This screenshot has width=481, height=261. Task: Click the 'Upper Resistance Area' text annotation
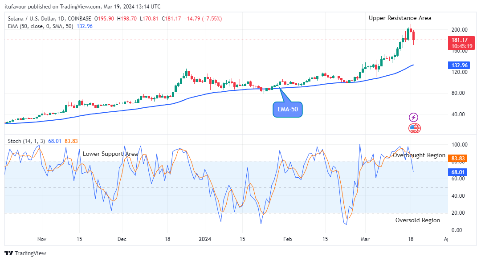[x=399, y=18]
